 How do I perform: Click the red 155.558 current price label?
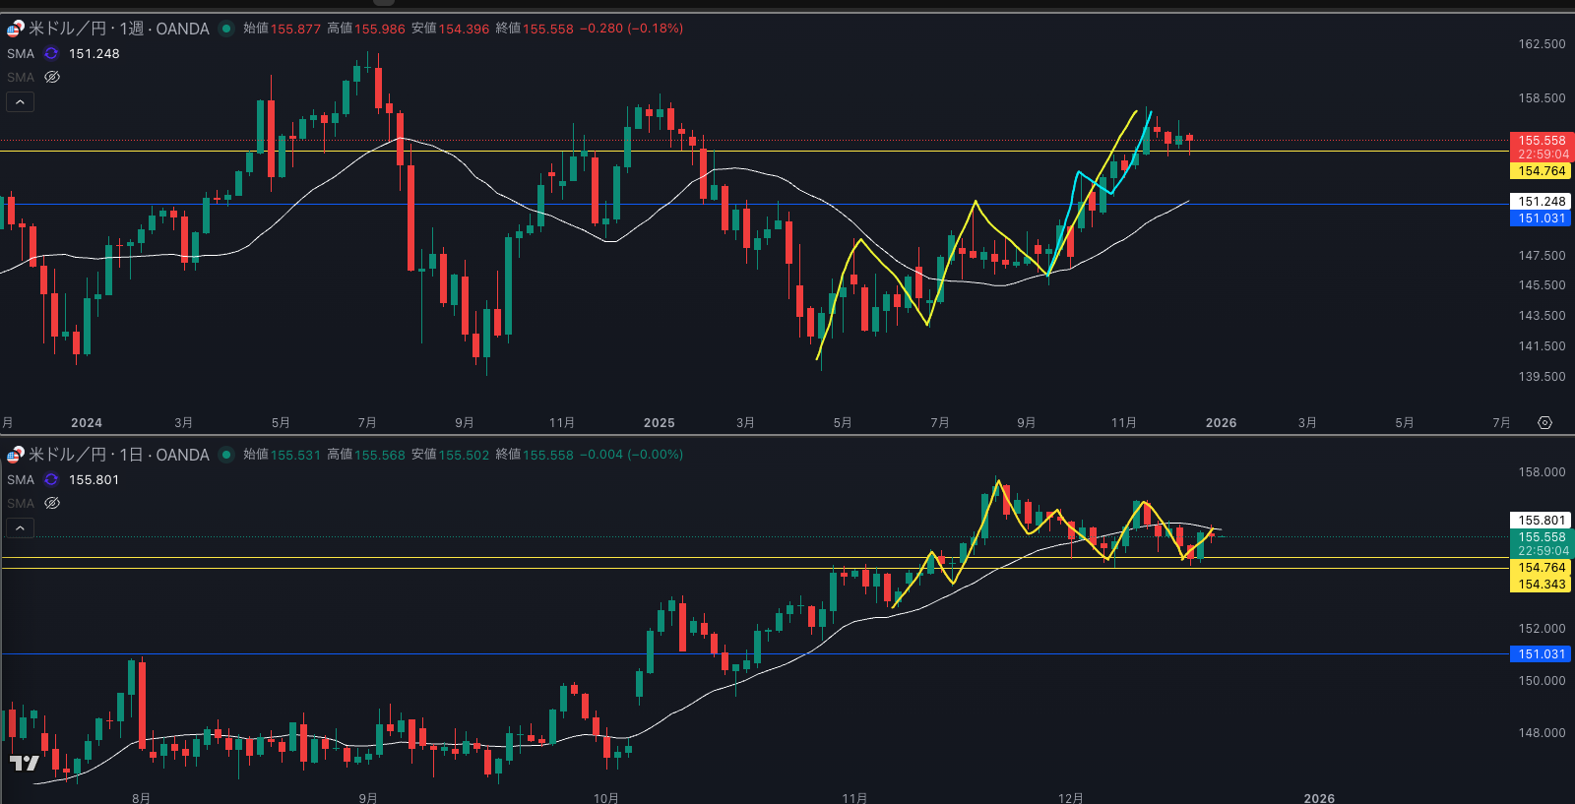[1541, 141]
